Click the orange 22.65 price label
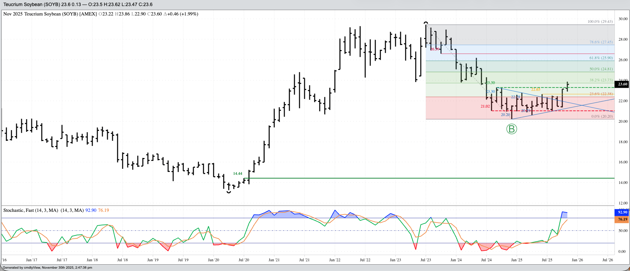630x271 pixels. 536,89
